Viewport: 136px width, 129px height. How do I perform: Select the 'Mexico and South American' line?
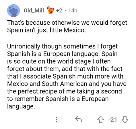click(67, 84)
